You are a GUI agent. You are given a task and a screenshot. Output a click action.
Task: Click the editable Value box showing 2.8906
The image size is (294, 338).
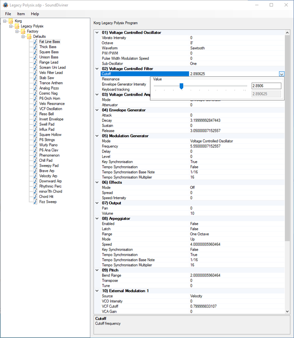point(266,86)
